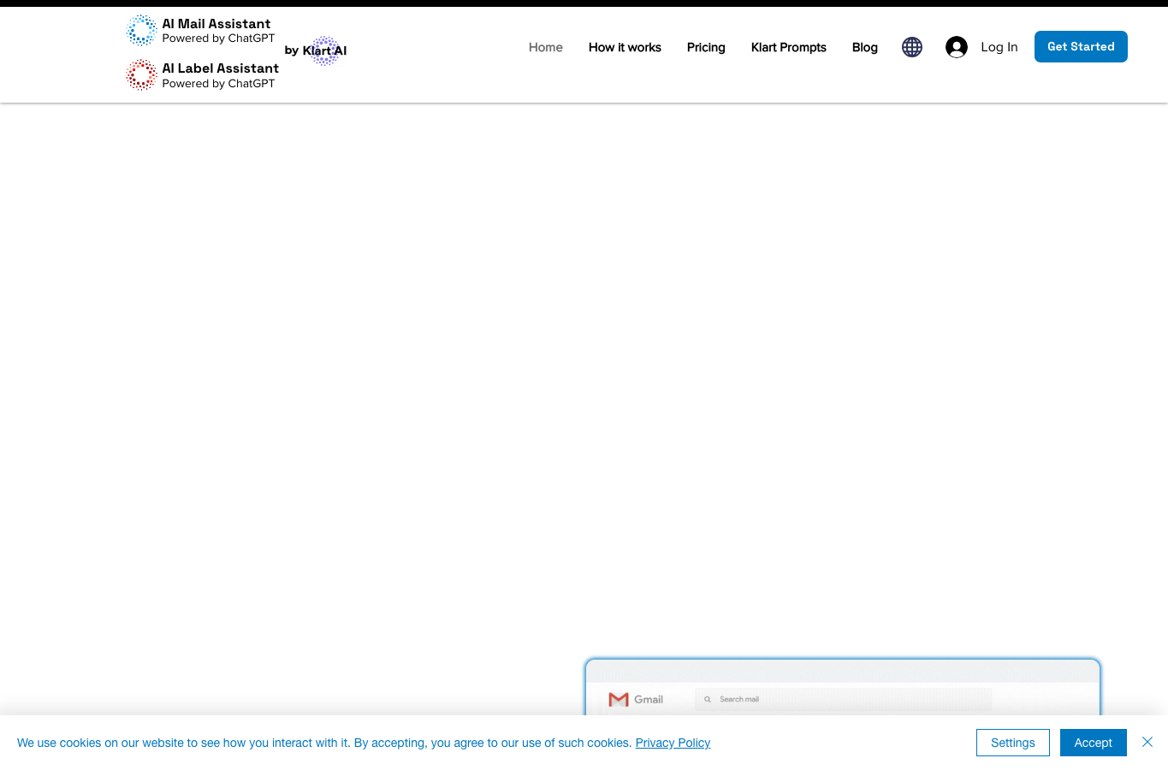The height and width of the screenshot is (770, 1168).
Task: Open the Home menu item
Action: tap(546, 47)
